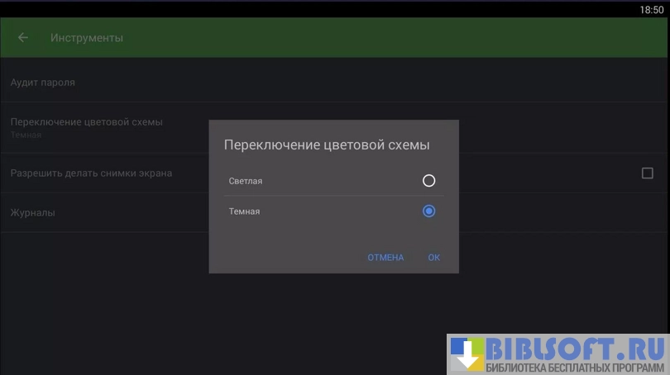Screen dimensions: 670x375
Task: Open the Аудит пароля item
Action: (x=43, y=83)
